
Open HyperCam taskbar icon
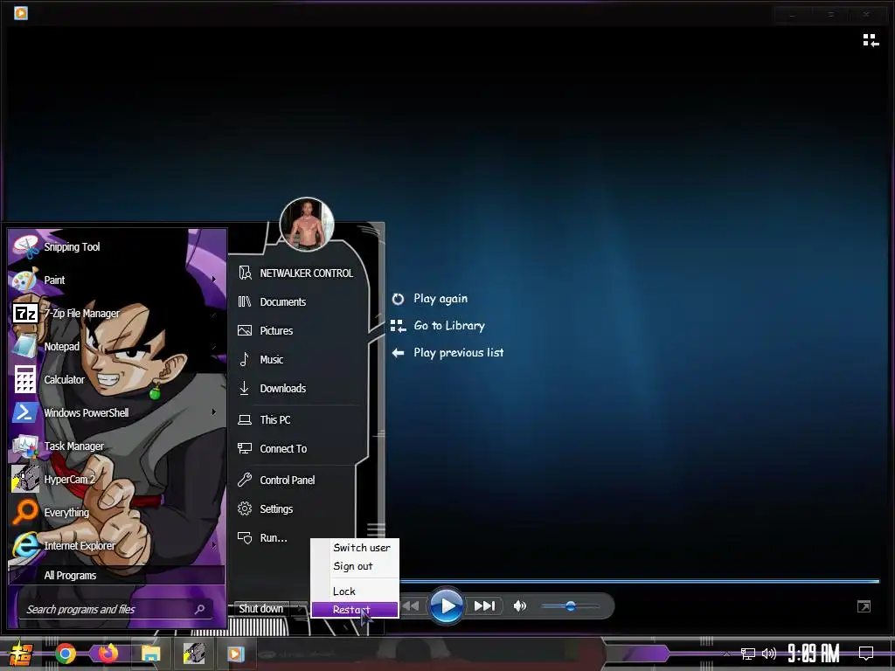tap(193, 654)
